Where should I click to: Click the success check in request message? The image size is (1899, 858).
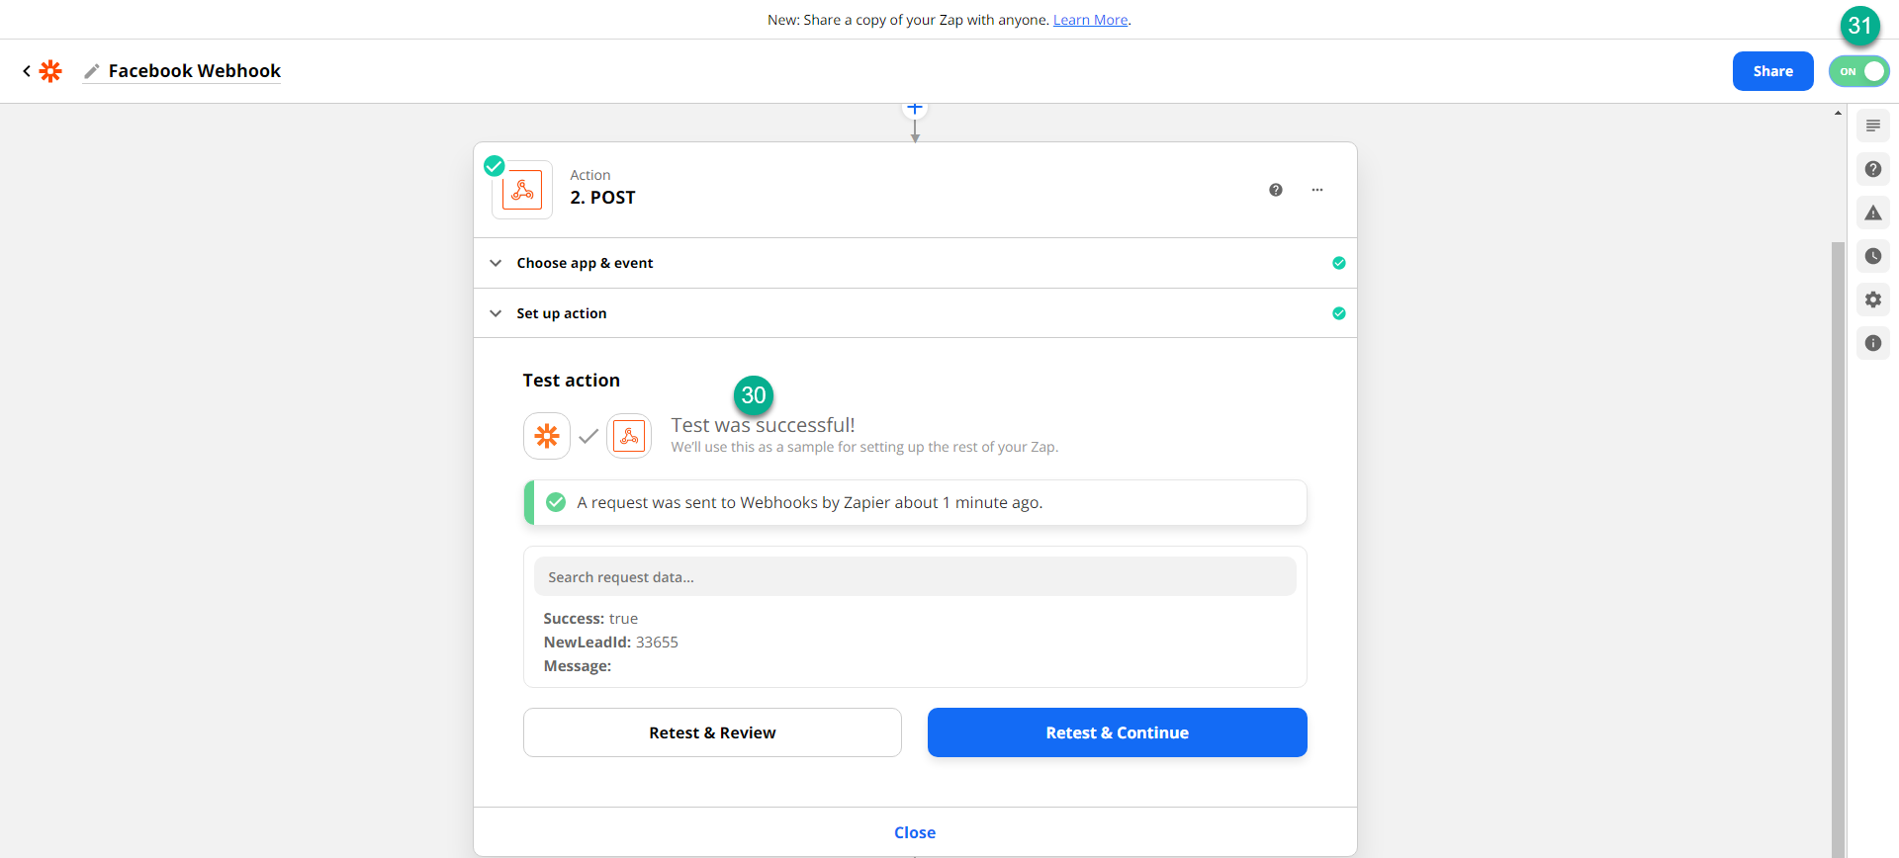click(x=556, y=502)
